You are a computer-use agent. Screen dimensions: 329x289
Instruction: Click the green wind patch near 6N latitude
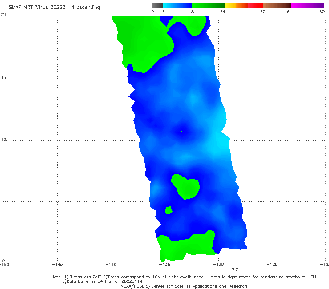coord(185,187)
